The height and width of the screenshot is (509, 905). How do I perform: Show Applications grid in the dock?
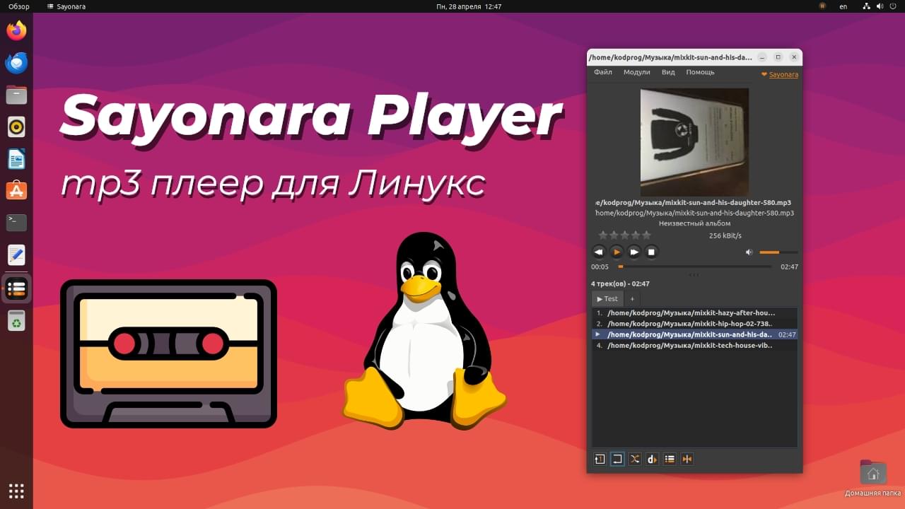[x=16, y=491]
